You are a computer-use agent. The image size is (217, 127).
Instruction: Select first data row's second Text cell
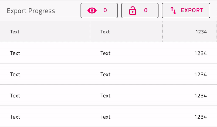point(105,53)
